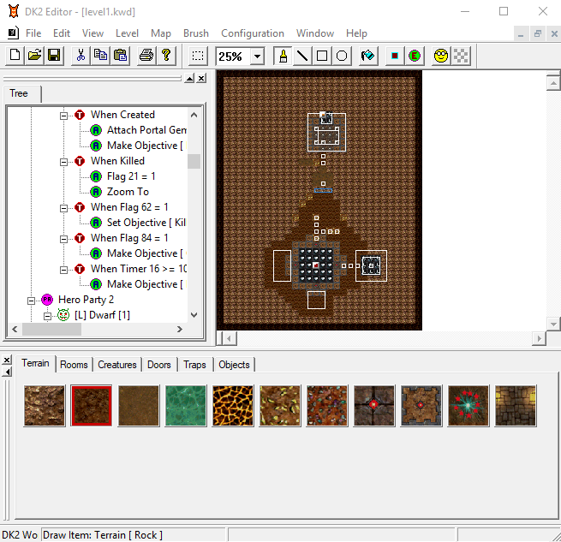Click the flood fill bucket tool
561x542 pixels.
(368, 56)
